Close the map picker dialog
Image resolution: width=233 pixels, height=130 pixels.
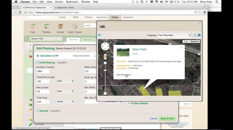pyautogui.click(x=199, y=23)
